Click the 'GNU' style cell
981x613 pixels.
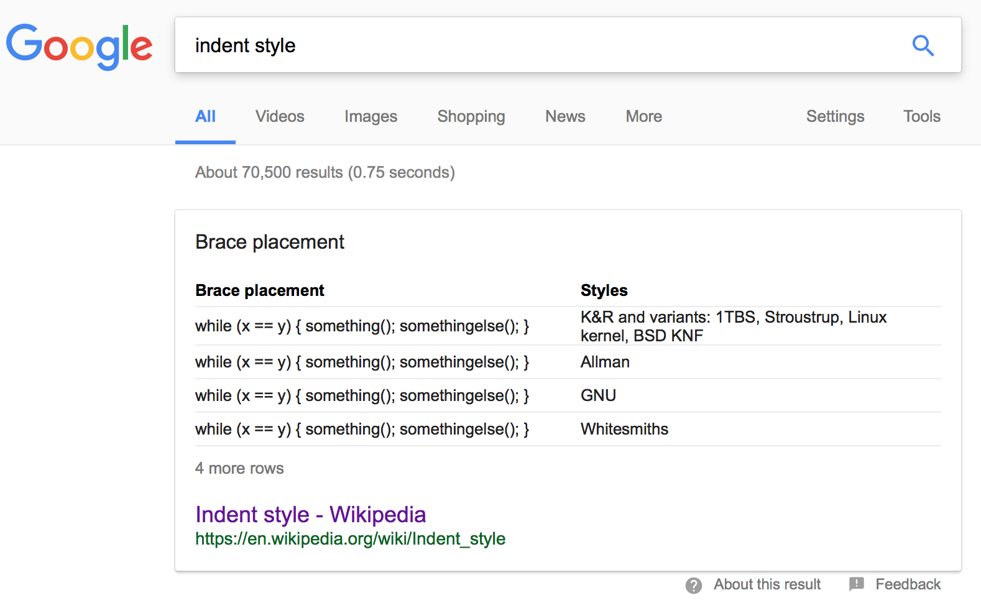tap(598, 395)
